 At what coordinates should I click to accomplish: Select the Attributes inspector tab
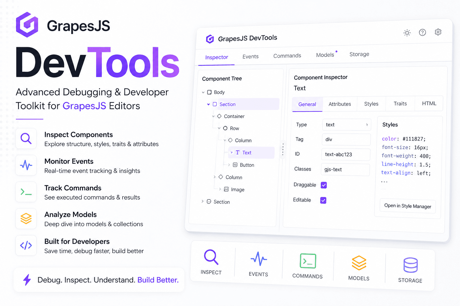[x=340, y=104]
